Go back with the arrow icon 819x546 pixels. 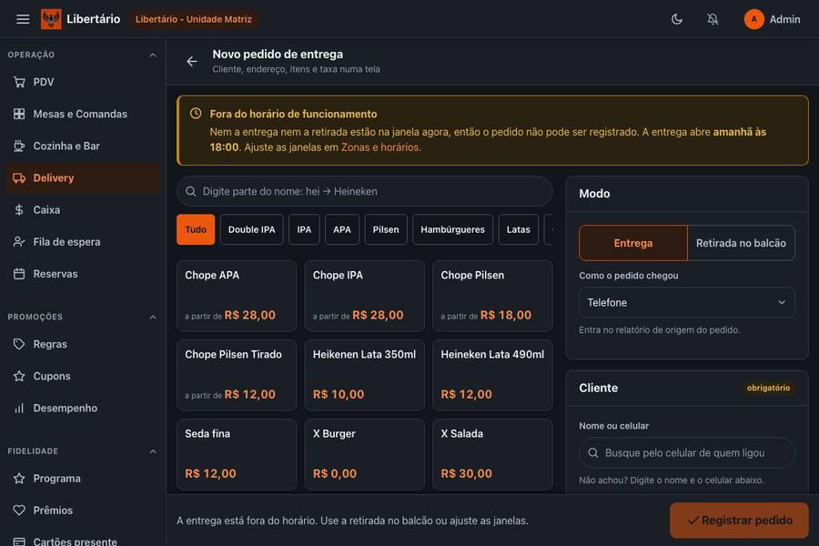(192, 61)
